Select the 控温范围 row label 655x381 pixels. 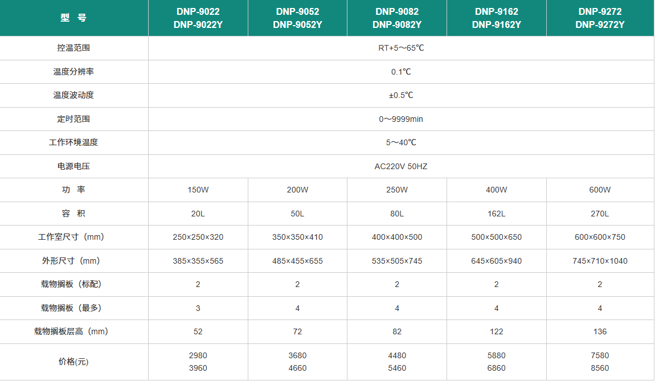click(x=73, y=48)
